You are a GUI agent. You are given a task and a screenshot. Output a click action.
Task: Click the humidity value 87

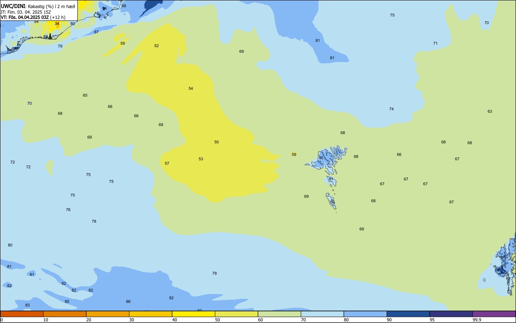point(96,32)
